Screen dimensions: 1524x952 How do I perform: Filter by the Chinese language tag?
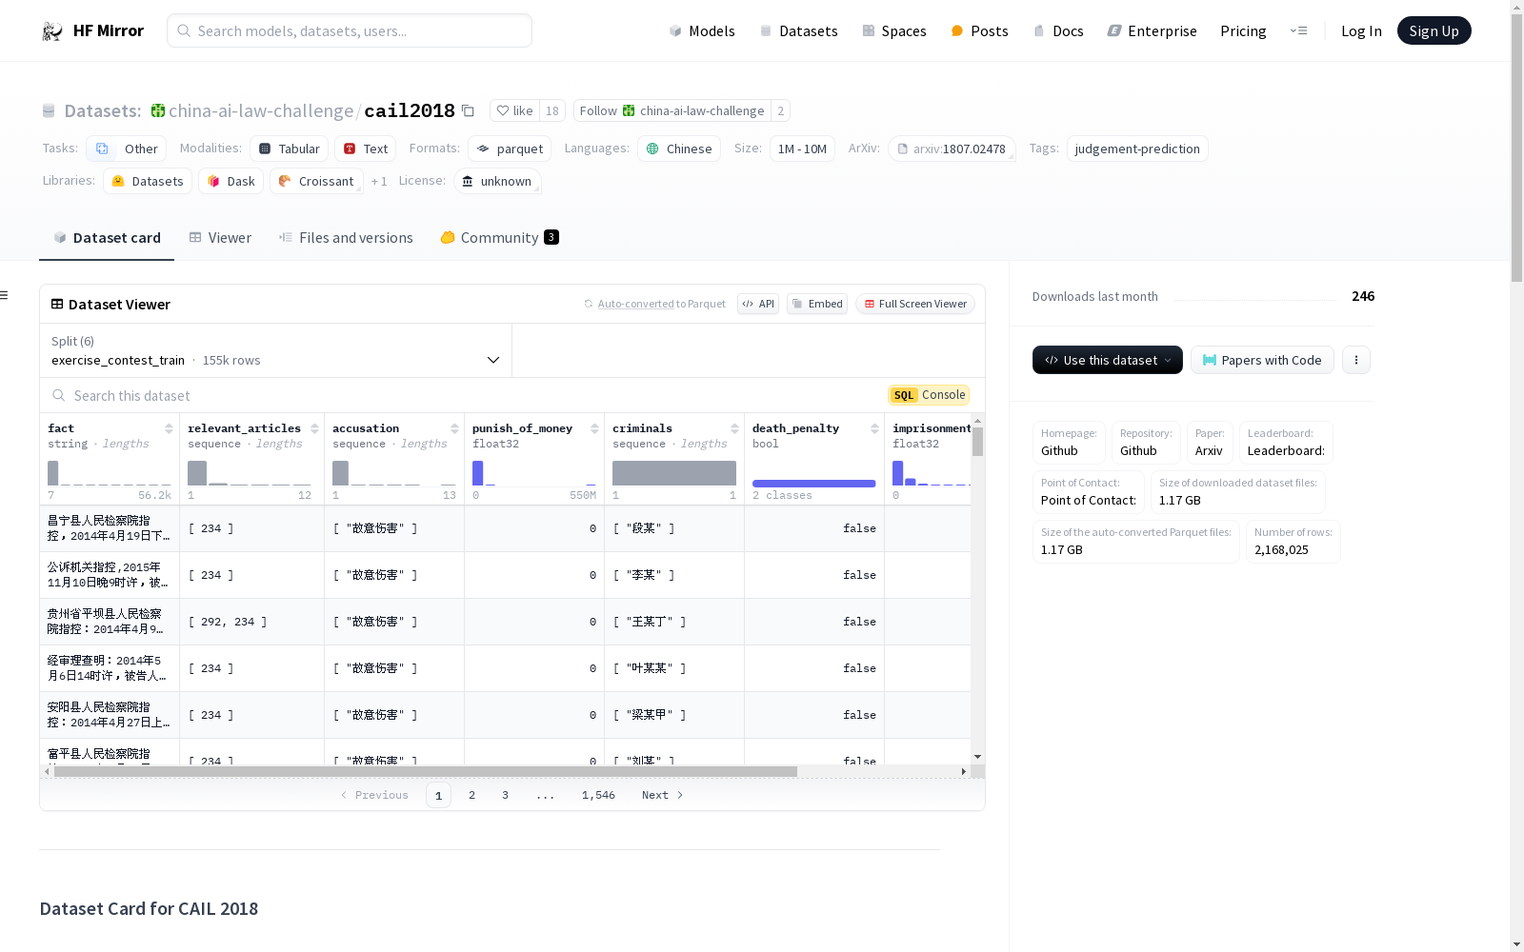(679, 149)
